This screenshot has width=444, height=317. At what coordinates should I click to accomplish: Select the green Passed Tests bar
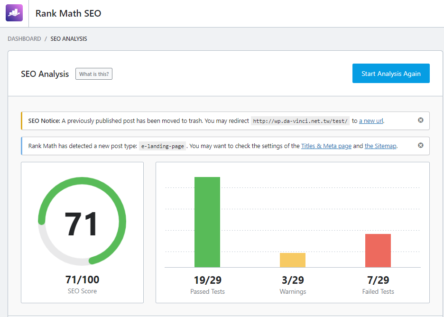(x=207, y=222)
